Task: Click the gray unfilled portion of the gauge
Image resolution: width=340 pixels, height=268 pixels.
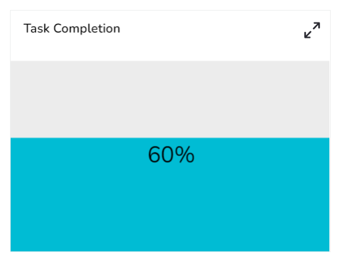Action: [170, 100]
